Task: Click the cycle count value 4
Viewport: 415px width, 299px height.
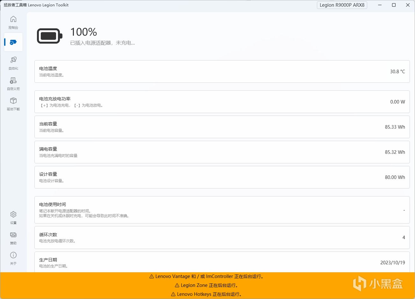Action: pos(404,238)
